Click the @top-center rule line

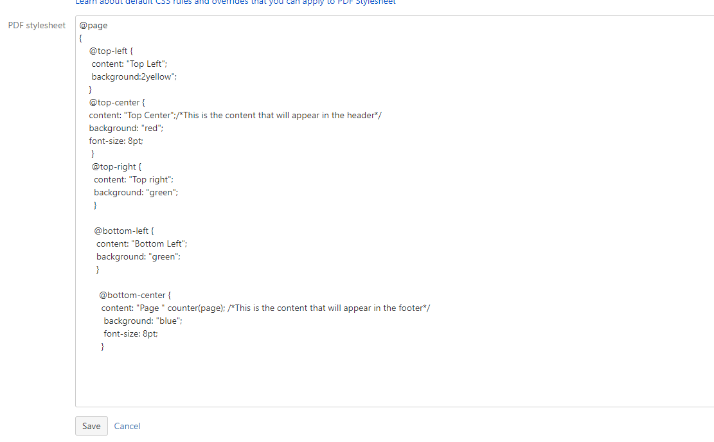117,102
